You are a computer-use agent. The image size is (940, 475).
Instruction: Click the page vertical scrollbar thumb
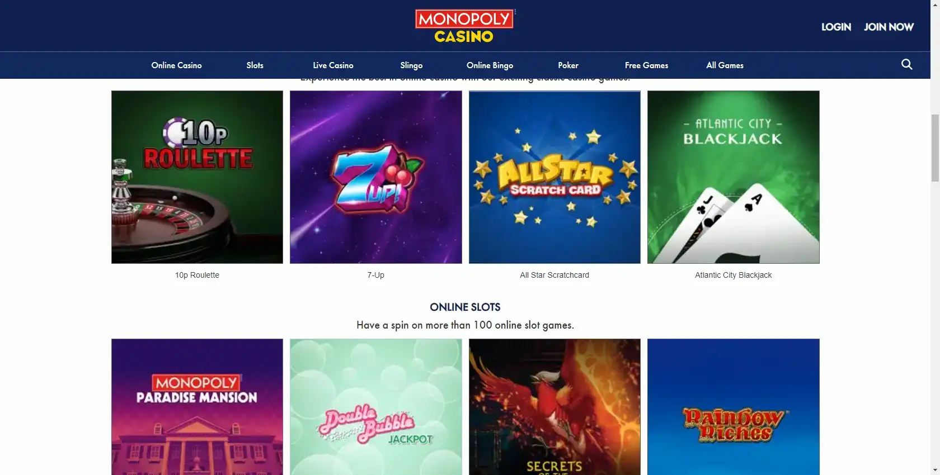(x=935, y=148)
